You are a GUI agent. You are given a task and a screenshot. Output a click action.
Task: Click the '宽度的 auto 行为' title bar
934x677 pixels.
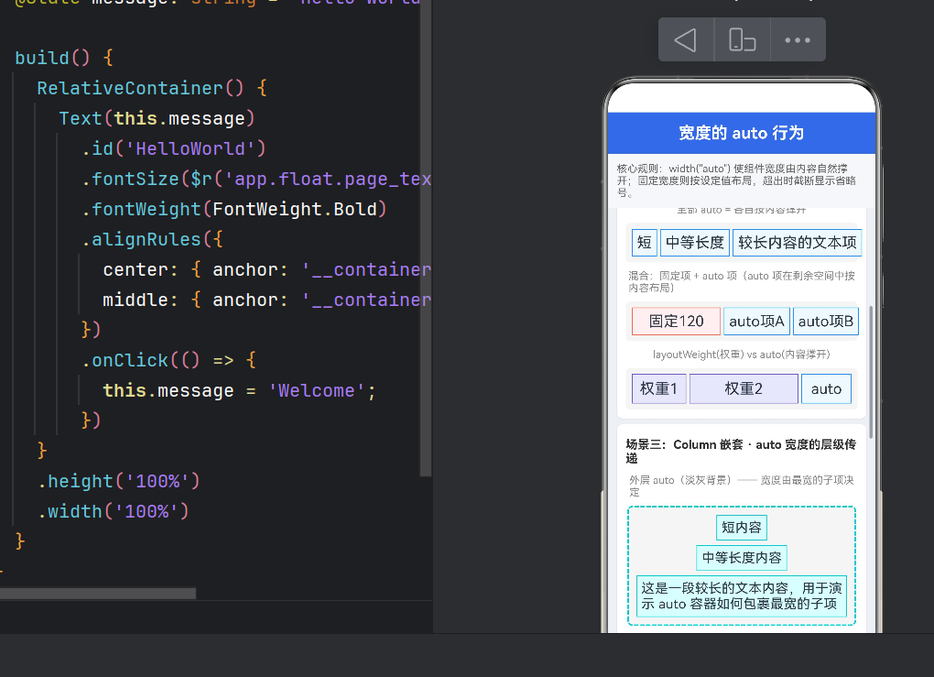coord(741,133)
